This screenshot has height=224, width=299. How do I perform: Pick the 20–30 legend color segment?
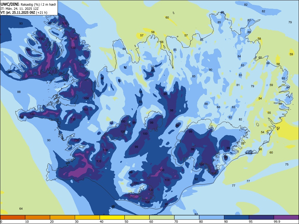pos(62,217)
